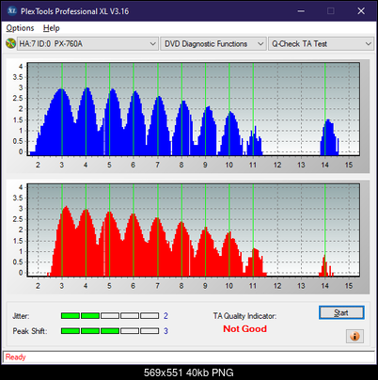
Task: Click the Not Good quality result text
Action: click(244, 329)
